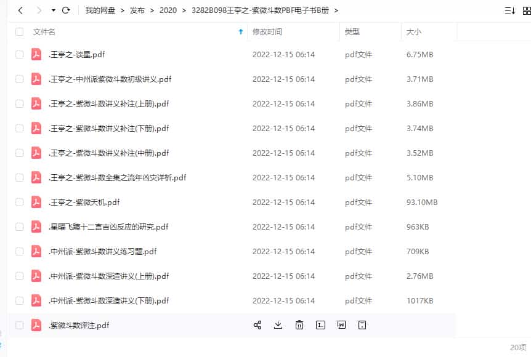Click the download icon for 紫微斗数评注.pdf
Viewport: 531px width, 357px height.
pyautogui.click(x=278, y=325)
